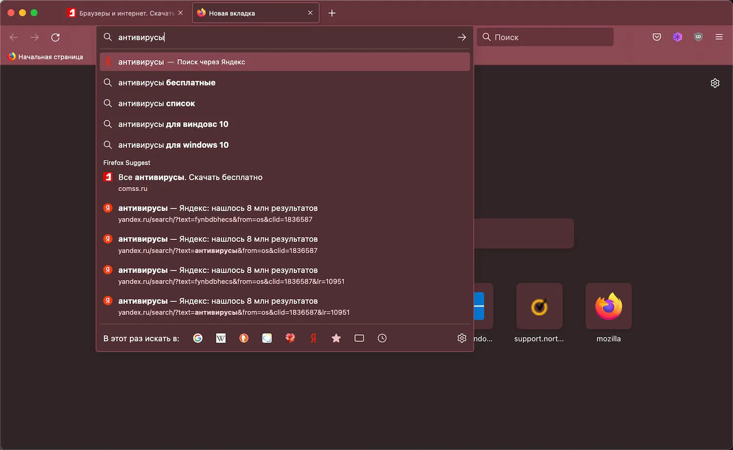Reload the current page
Image resolution: width=733 pixels, height=450 pixels.
(56, 37)
